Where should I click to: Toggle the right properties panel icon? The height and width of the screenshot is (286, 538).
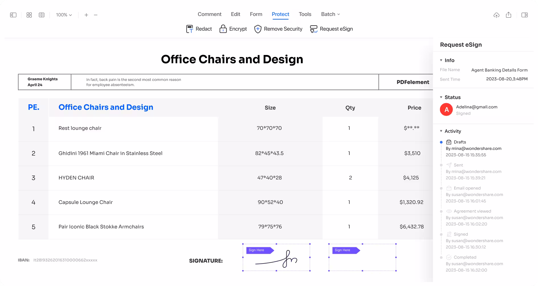tap(525, 15)
